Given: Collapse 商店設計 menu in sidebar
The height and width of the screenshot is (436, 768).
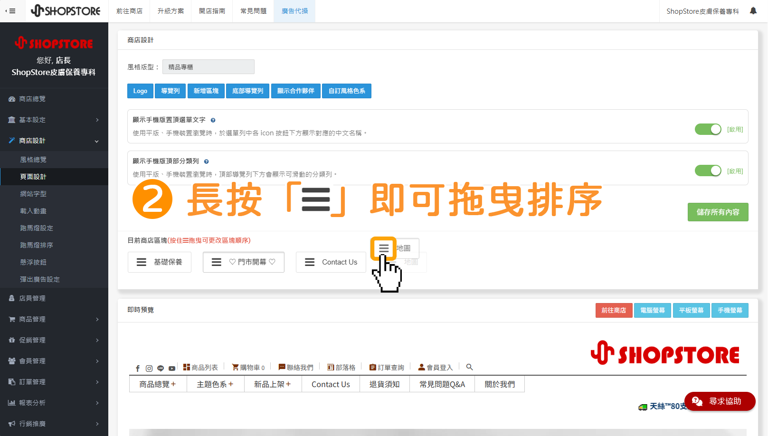Looking at the screenshot, I should point(54,141).
